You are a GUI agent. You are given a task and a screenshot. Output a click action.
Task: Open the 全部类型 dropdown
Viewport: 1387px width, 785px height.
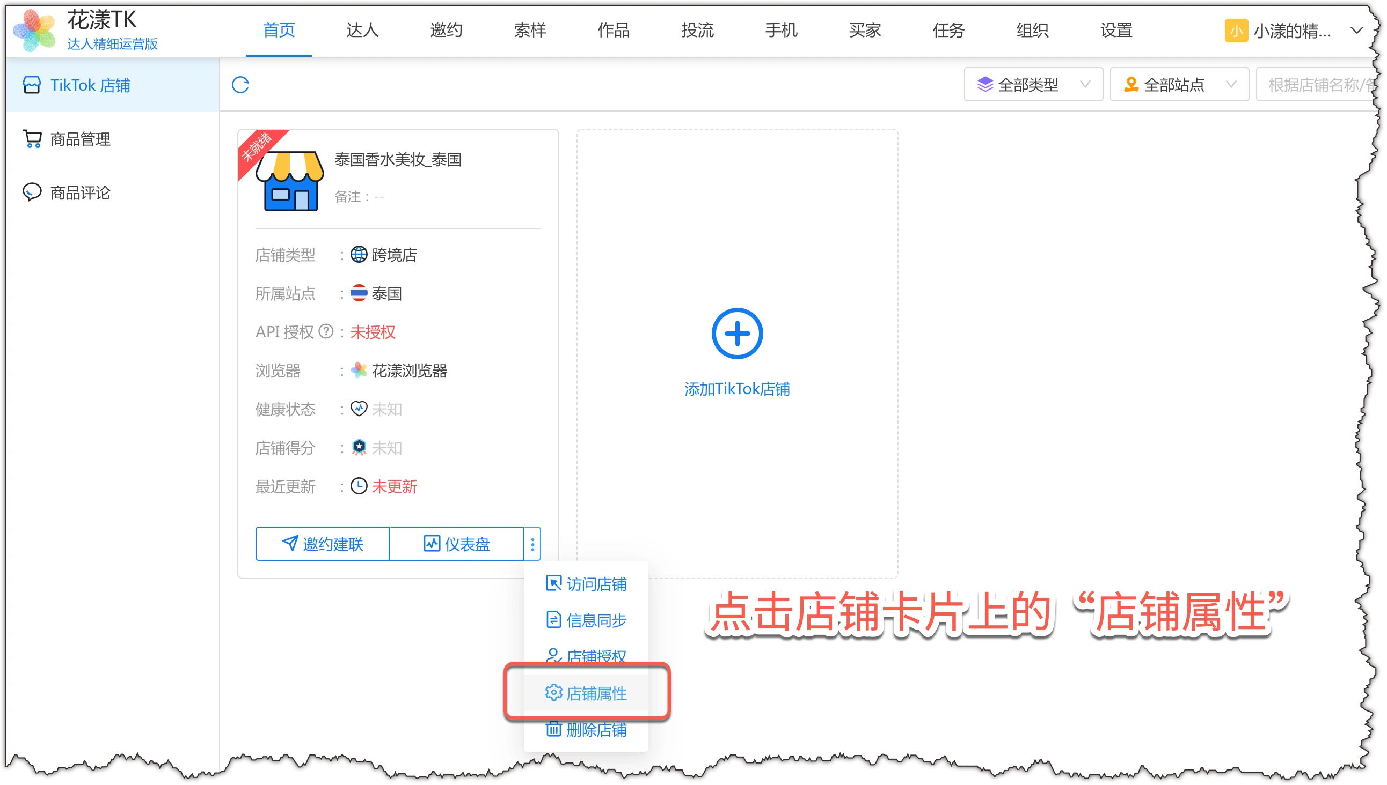(x=1033, y=84)
